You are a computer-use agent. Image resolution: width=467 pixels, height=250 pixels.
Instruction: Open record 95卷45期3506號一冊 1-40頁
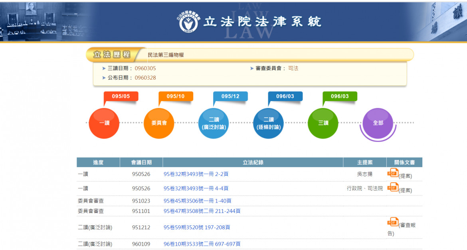pyautogui.click(x=197, y=201)
